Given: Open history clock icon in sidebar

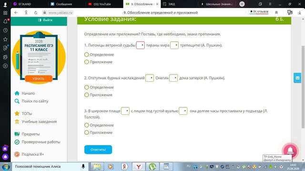Looking at the screenshot, I should click(5, 30).
